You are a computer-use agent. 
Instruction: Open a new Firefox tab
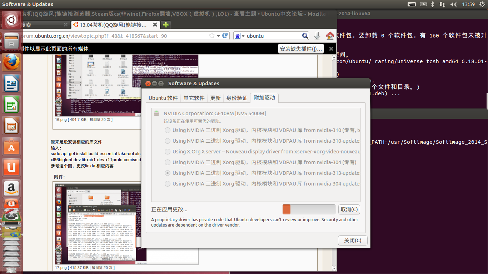tap(166, 25)
